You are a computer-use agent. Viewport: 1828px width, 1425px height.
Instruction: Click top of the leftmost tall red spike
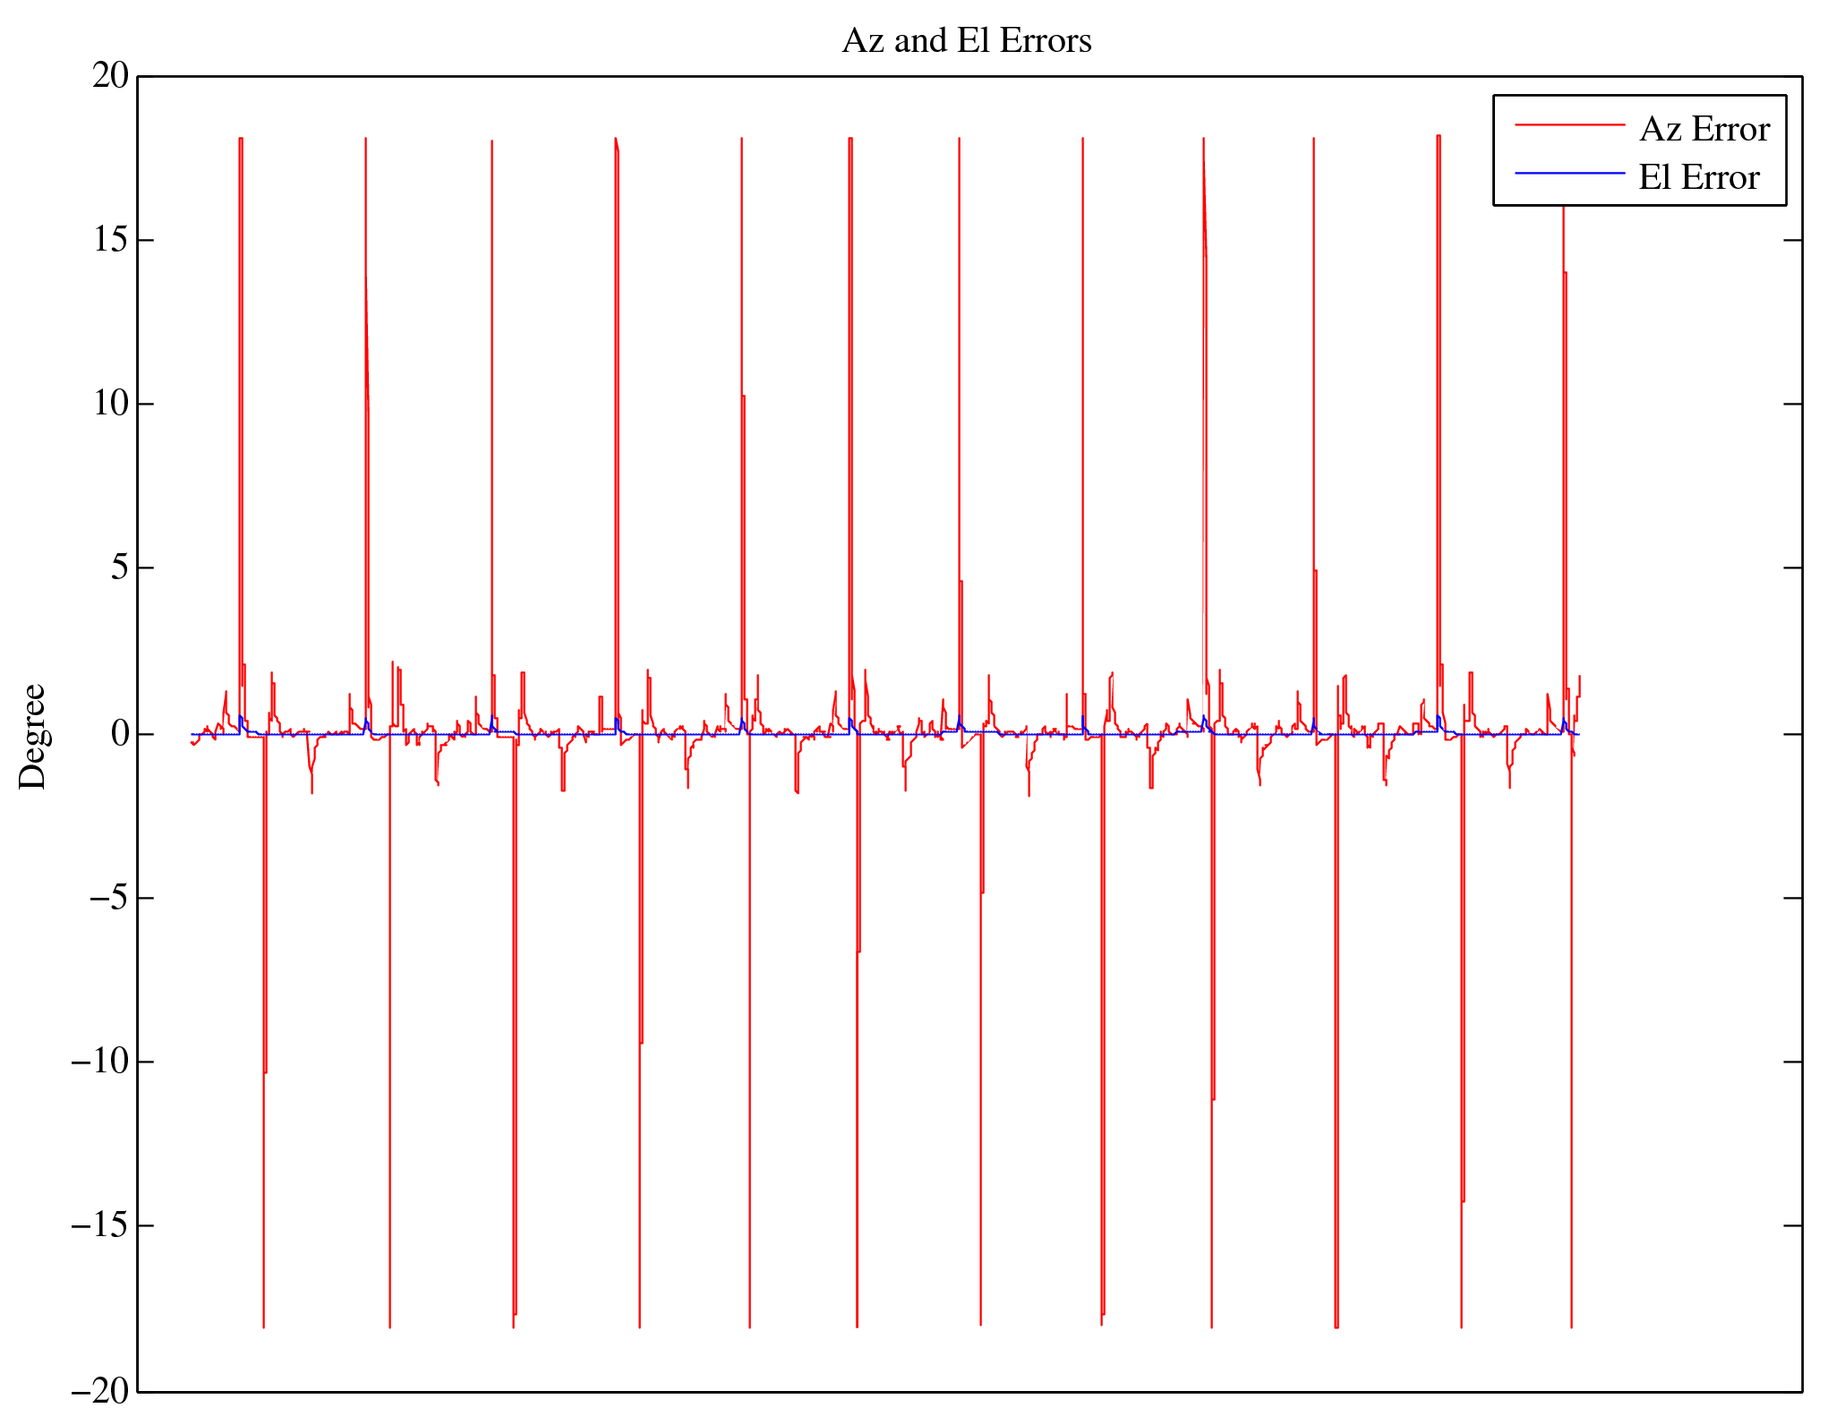pos(241,139)
